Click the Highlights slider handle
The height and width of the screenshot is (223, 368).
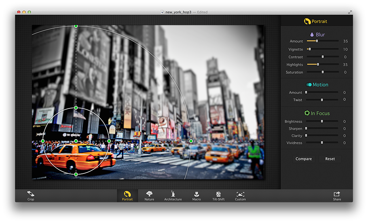(318, 65)
